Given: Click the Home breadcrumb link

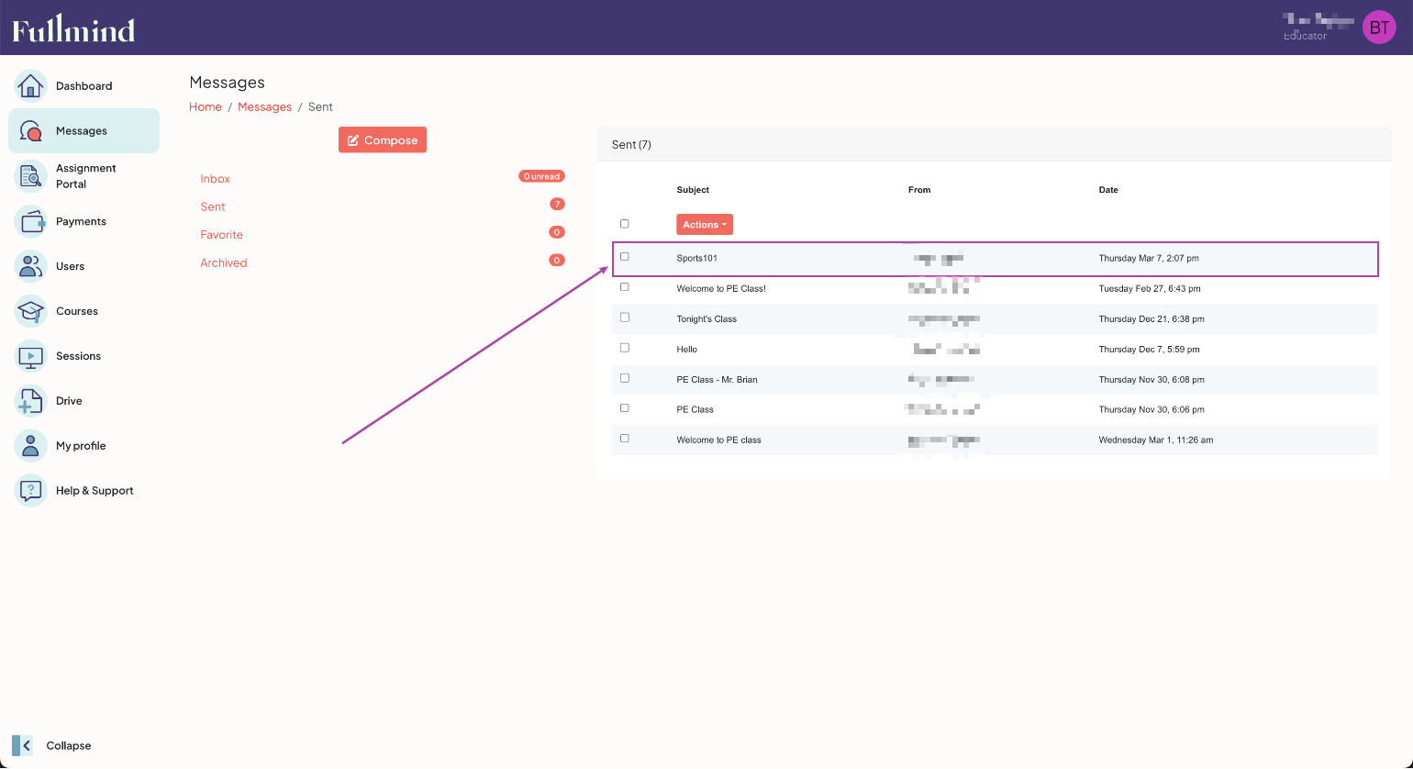Looking at the screenshot, I should click(x=206, y=107).
